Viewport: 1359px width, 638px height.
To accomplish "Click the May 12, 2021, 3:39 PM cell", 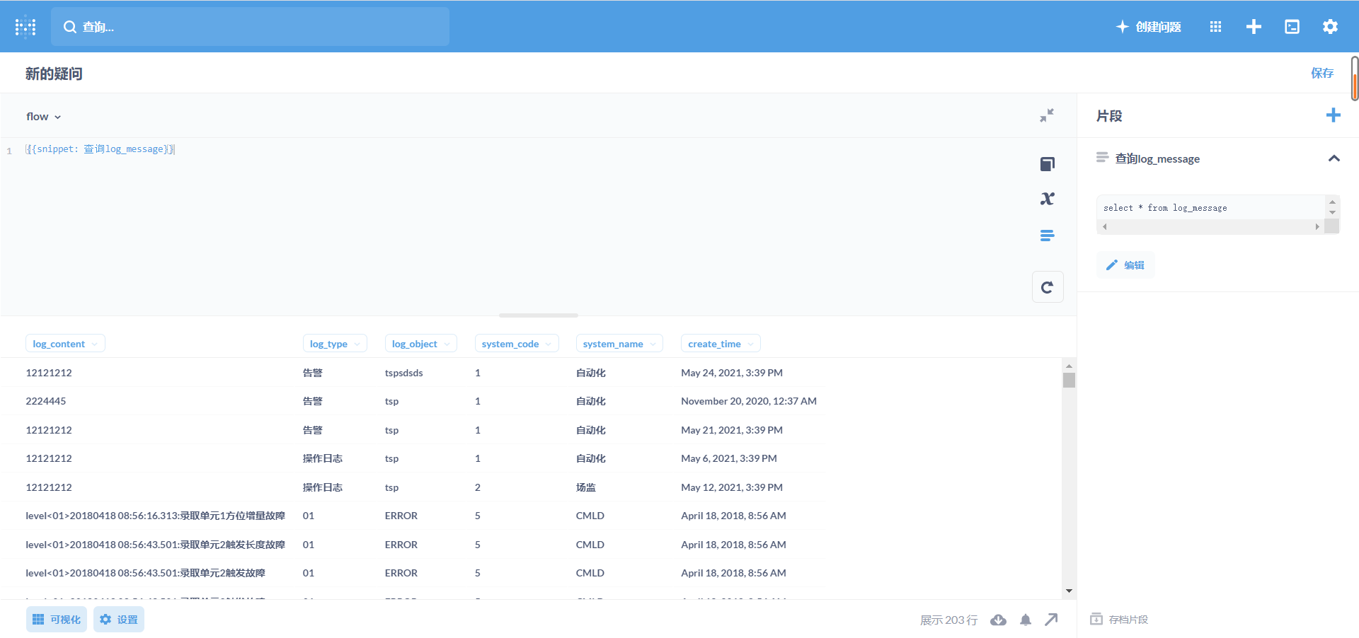I will point(732,487).
